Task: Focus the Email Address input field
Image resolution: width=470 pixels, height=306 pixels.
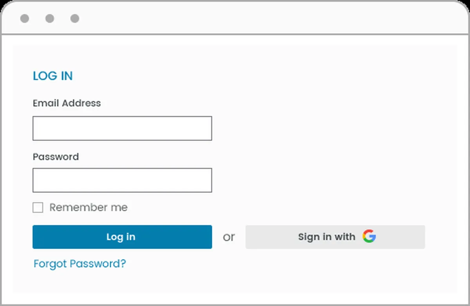Action: (x=122, y=128)
